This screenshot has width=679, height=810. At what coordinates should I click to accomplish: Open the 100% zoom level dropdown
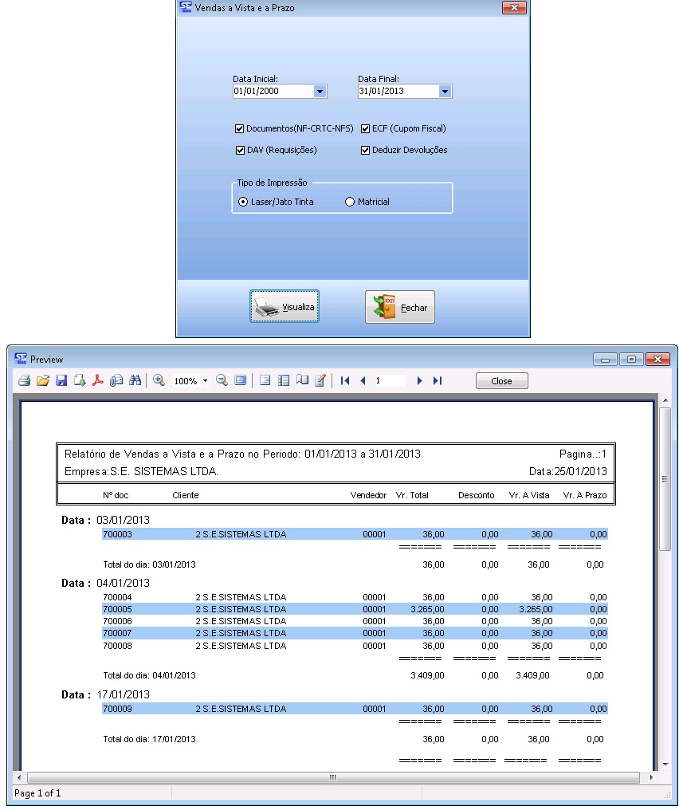click(205, 381)
